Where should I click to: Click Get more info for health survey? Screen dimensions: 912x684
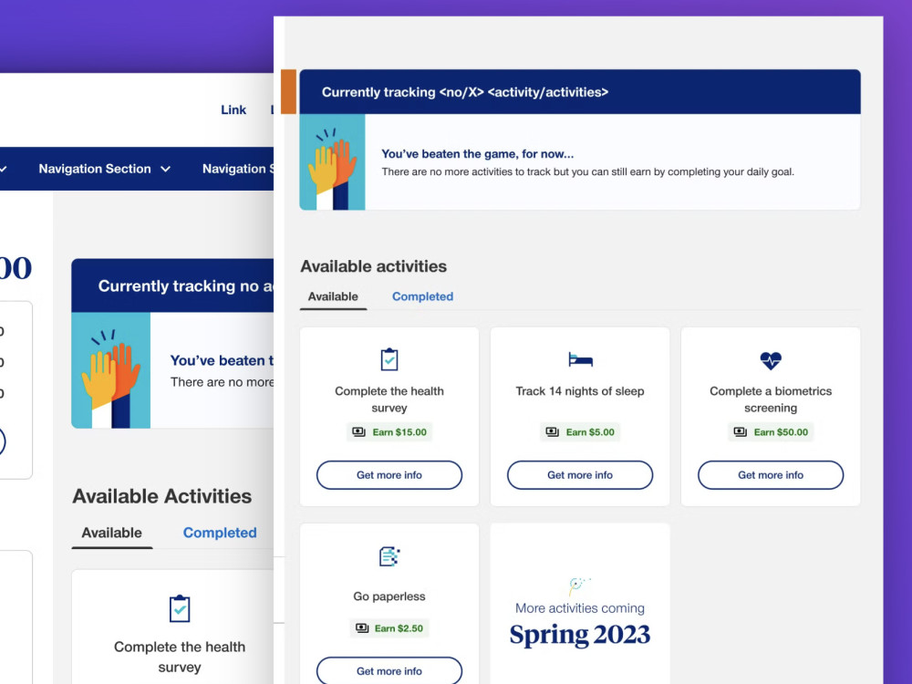[389, 475]
